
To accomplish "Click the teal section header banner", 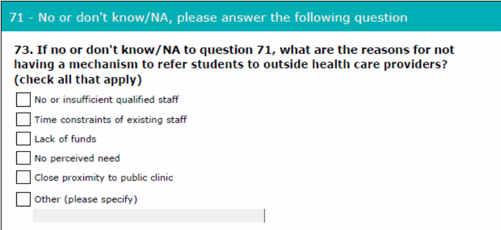I will pyautogui.click(x=251, y=17).
